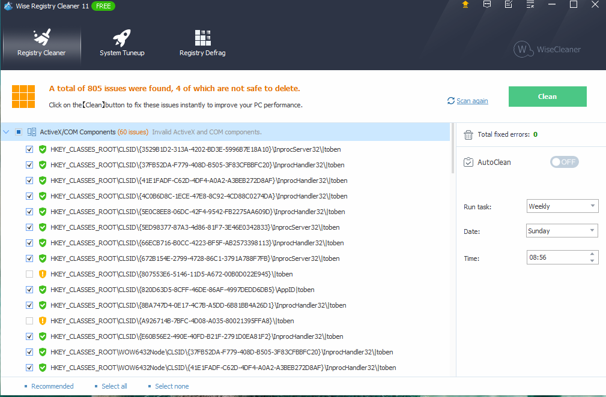Click the edit note icon in title bar
Viewport: 606px width, 397px height.
(509, 5)
